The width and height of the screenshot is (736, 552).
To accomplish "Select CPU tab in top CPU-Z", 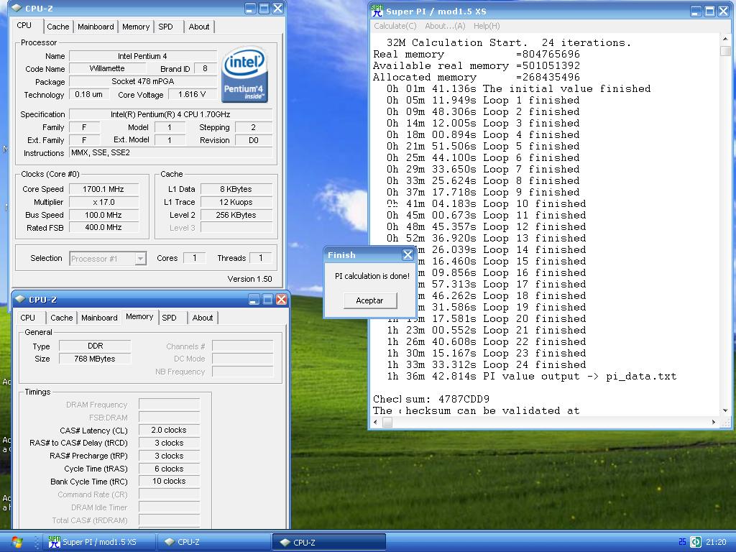I will pyautogui.click(x=24, y=25).
